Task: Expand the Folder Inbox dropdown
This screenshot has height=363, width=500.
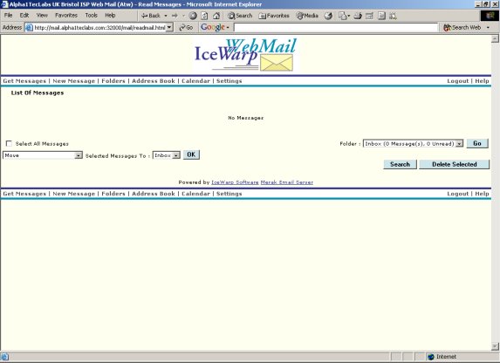Action: 459,143
